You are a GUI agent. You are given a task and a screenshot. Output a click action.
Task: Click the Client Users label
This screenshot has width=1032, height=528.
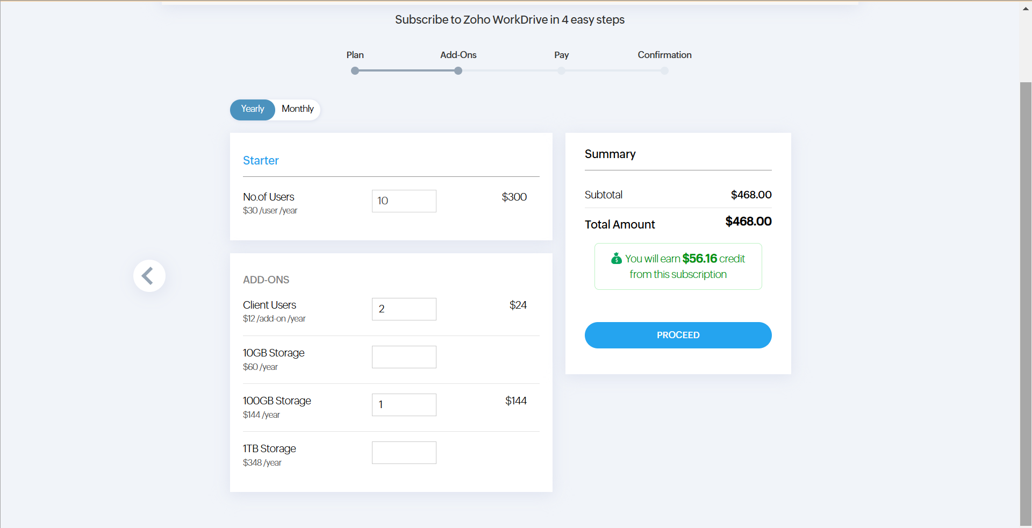[269, 305]
